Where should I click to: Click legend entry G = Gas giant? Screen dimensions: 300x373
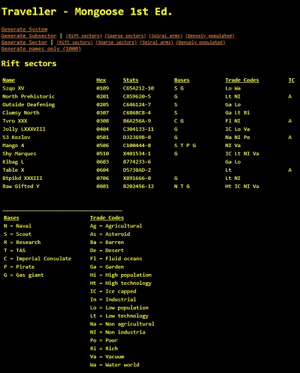pos(24,275)
